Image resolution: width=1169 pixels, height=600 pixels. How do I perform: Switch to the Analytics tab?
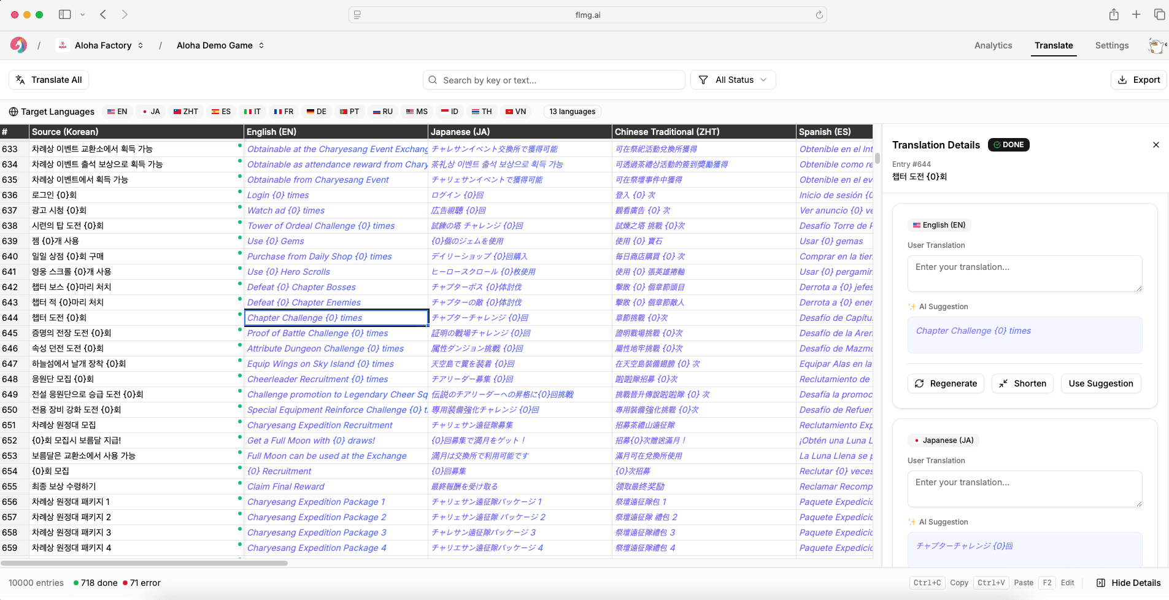[993, 45]
